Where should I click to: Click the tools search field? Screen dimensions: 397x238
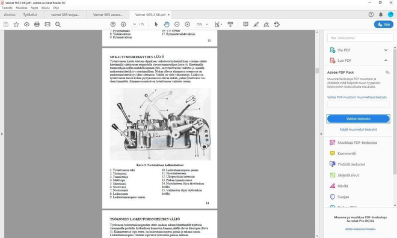[360, 38]
